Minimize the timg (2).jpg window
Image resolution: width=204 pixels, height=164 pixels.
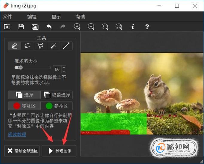159,6
